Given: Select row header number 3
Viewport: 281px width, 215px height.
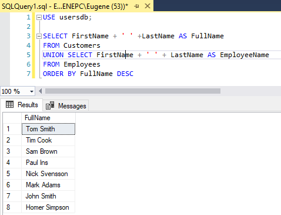Looking at the screenshot, I should click(x=12, y=151).
